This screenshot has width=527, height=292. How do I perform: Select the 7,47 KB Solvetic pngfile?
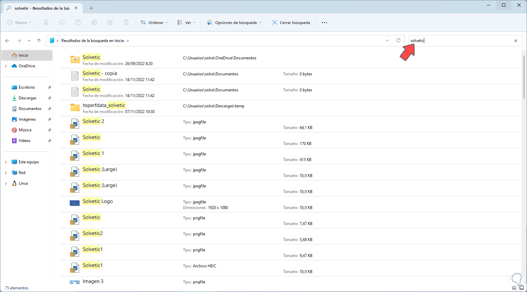pos(289,220)
